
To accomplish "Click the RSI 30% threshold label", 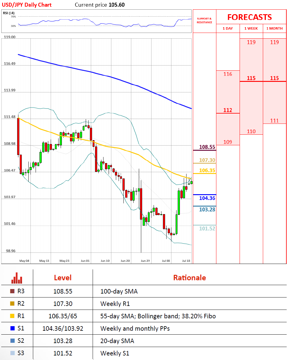I will pos(13,26).
